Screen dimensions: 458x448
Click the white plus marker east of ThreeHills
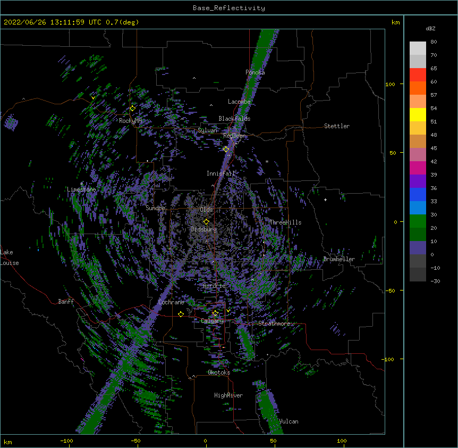click(x=325, y=200)
